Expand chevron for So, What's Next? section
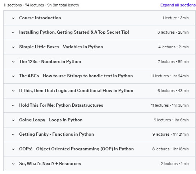Image resolution: width=196 pixels, height=174 pixels. coord(13,164)
